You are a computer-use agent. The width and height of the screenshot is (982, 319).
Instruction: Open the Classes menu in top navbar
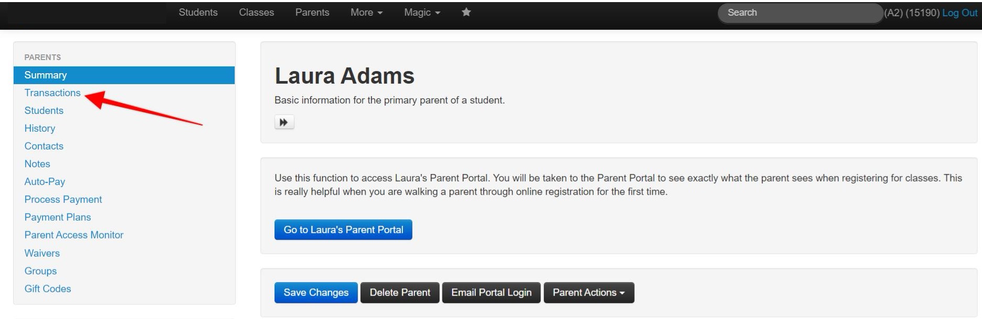pyautogui.click(x=256, y=12)
